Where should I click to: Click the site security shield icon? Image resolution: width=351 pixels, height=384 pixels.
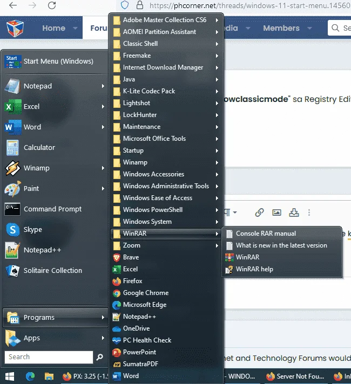point(125,5)
